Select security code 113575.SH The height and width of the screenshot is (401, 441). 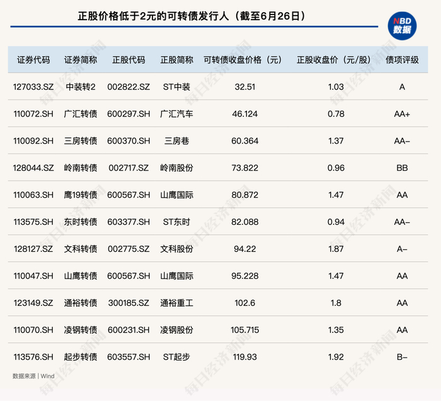tap(33, 222)
